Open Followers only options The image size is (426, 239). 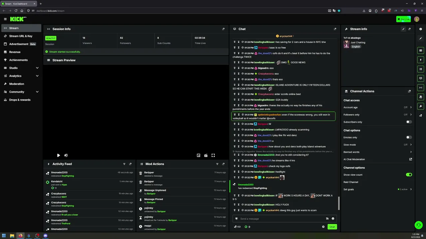click(x=378, y=115)
